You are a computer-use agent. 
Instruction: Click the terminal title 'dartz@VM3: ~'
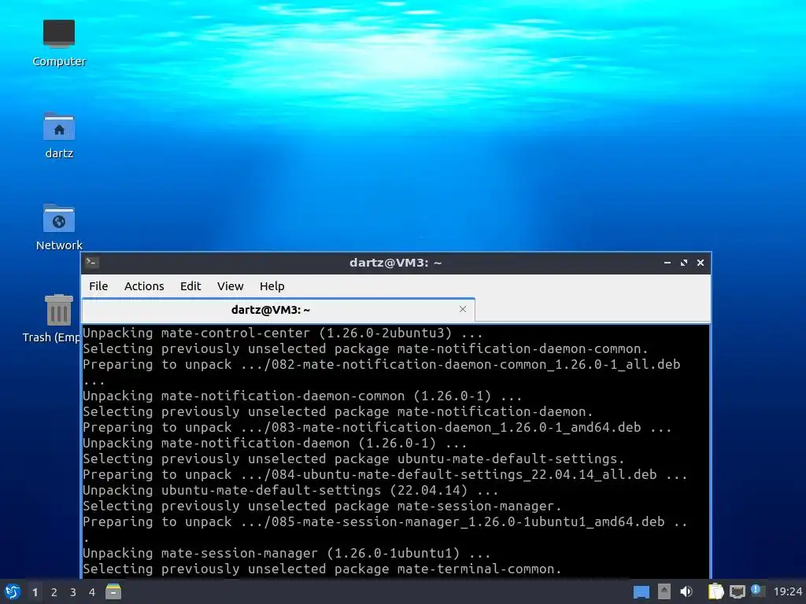(x=395, y=263)
